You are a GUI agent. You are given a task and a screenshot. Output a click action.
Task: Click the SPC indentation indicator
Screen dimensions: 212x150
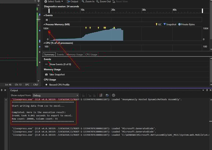coord(27,84)
